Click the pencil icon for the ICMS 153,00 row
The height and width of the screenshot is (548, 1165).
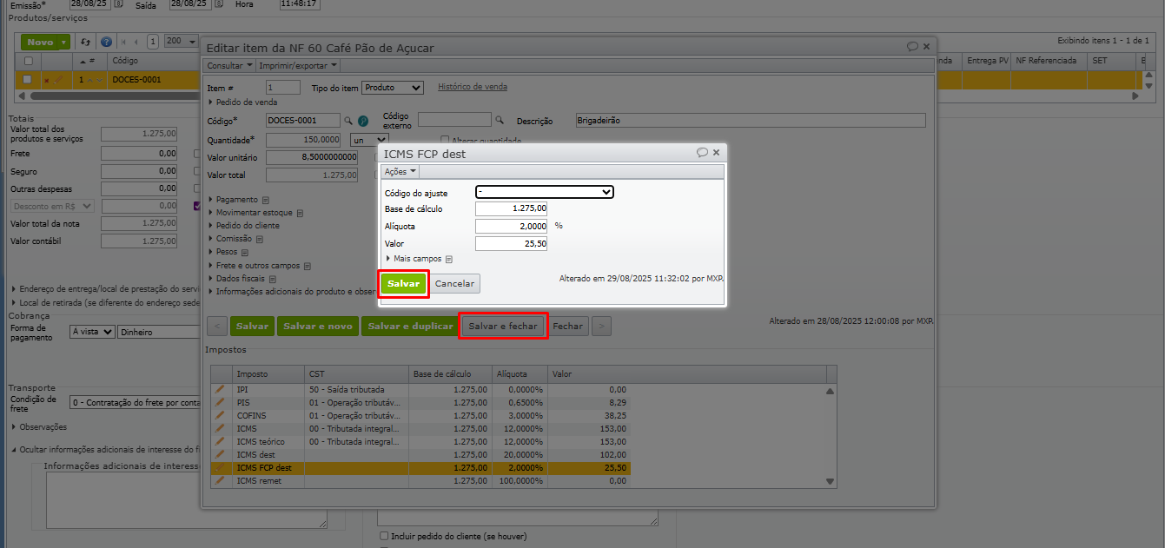220,429
